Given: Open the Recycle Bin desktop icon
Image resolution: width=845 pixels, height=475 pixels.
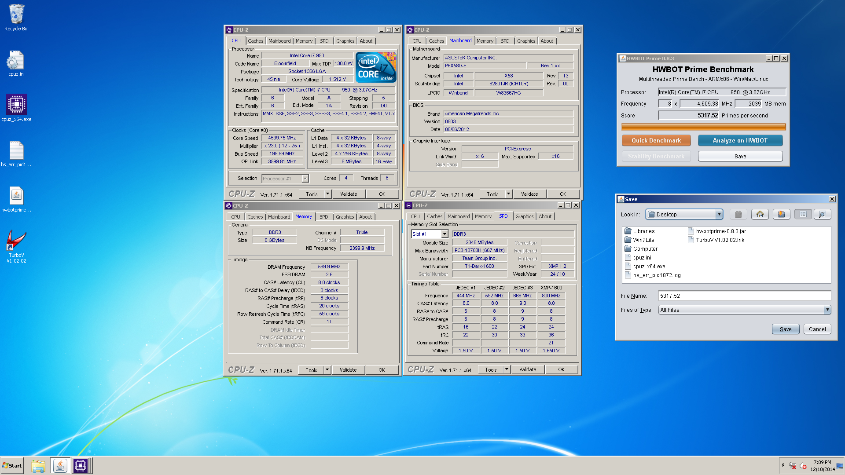Looking at the screenshot, I should point(16,18).
